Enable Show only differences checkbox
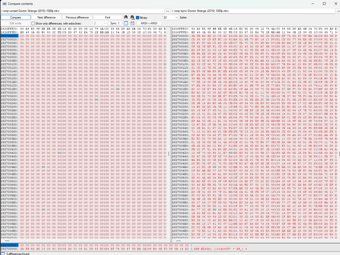This screenshot has width=340, height=255. (33, 23)
